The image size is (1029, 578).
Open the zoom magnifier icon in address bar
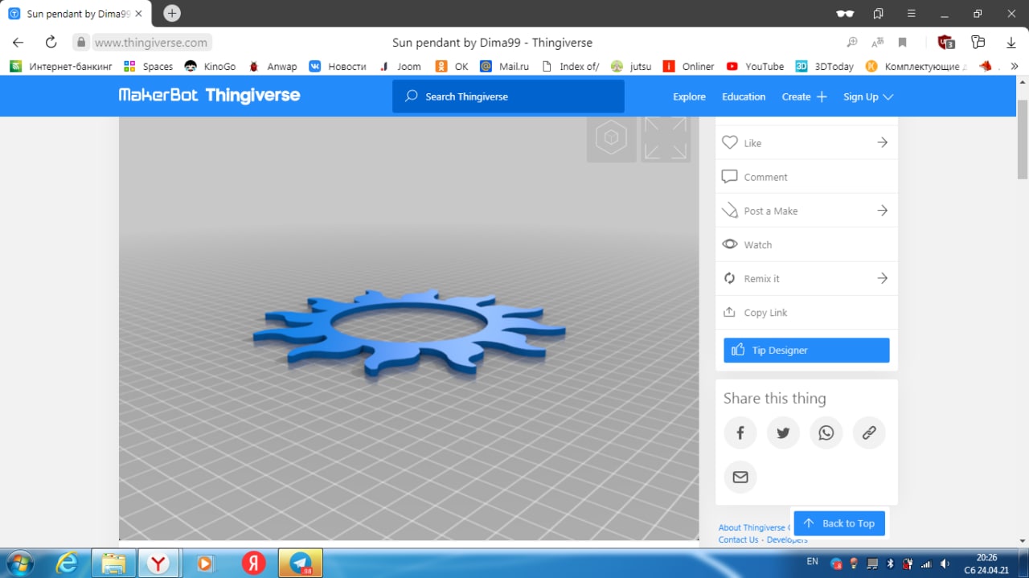tap(852, 43)
